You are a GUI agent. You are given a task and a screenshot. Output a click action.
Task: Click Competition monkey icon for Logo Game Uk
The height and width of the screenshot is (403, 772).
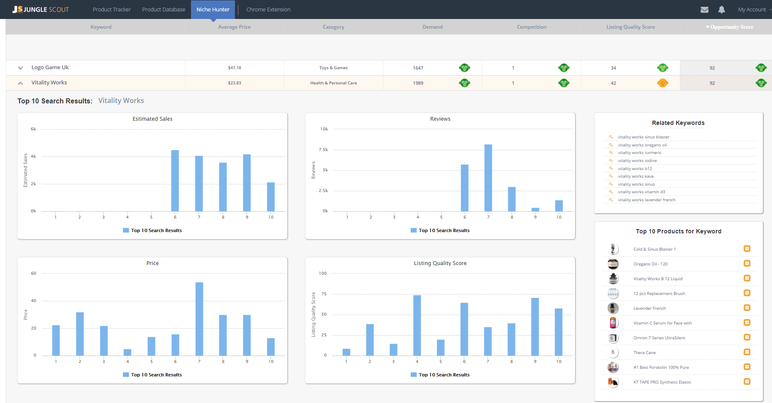[564, 68]
